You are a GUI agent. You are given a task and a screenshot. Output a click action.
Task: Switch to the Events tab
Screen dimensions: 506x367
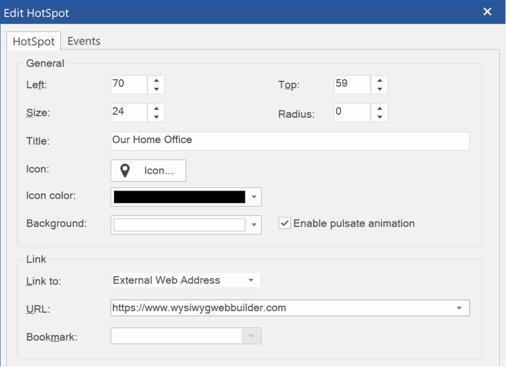point(84,41)
